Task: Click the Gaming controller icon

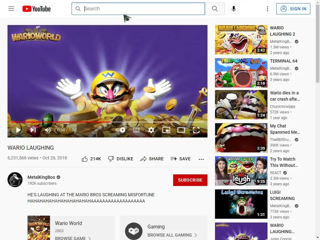Action: pos(134,231)
